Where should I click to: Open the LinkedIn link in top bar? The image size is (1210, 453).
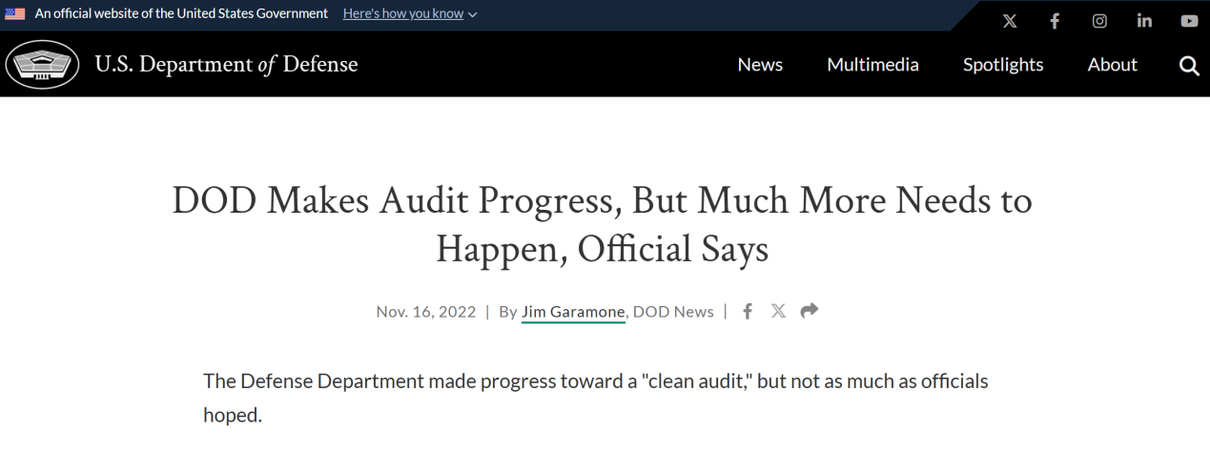pyautogui.click(x=1144, y=22)
